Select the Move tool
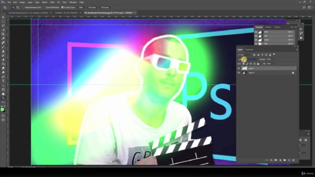Viewport: 315px width, 177px height. [3, 17]
